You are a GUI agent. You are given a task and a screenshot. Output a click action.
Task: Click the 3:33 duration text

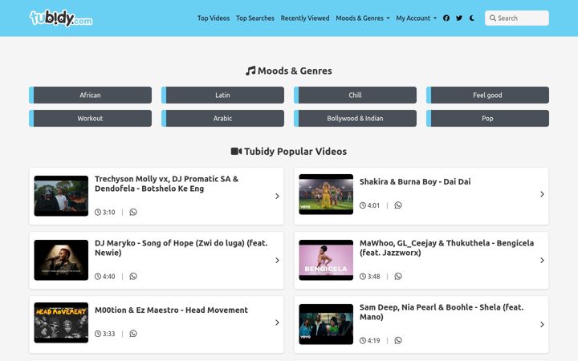(x=108, y=334)
